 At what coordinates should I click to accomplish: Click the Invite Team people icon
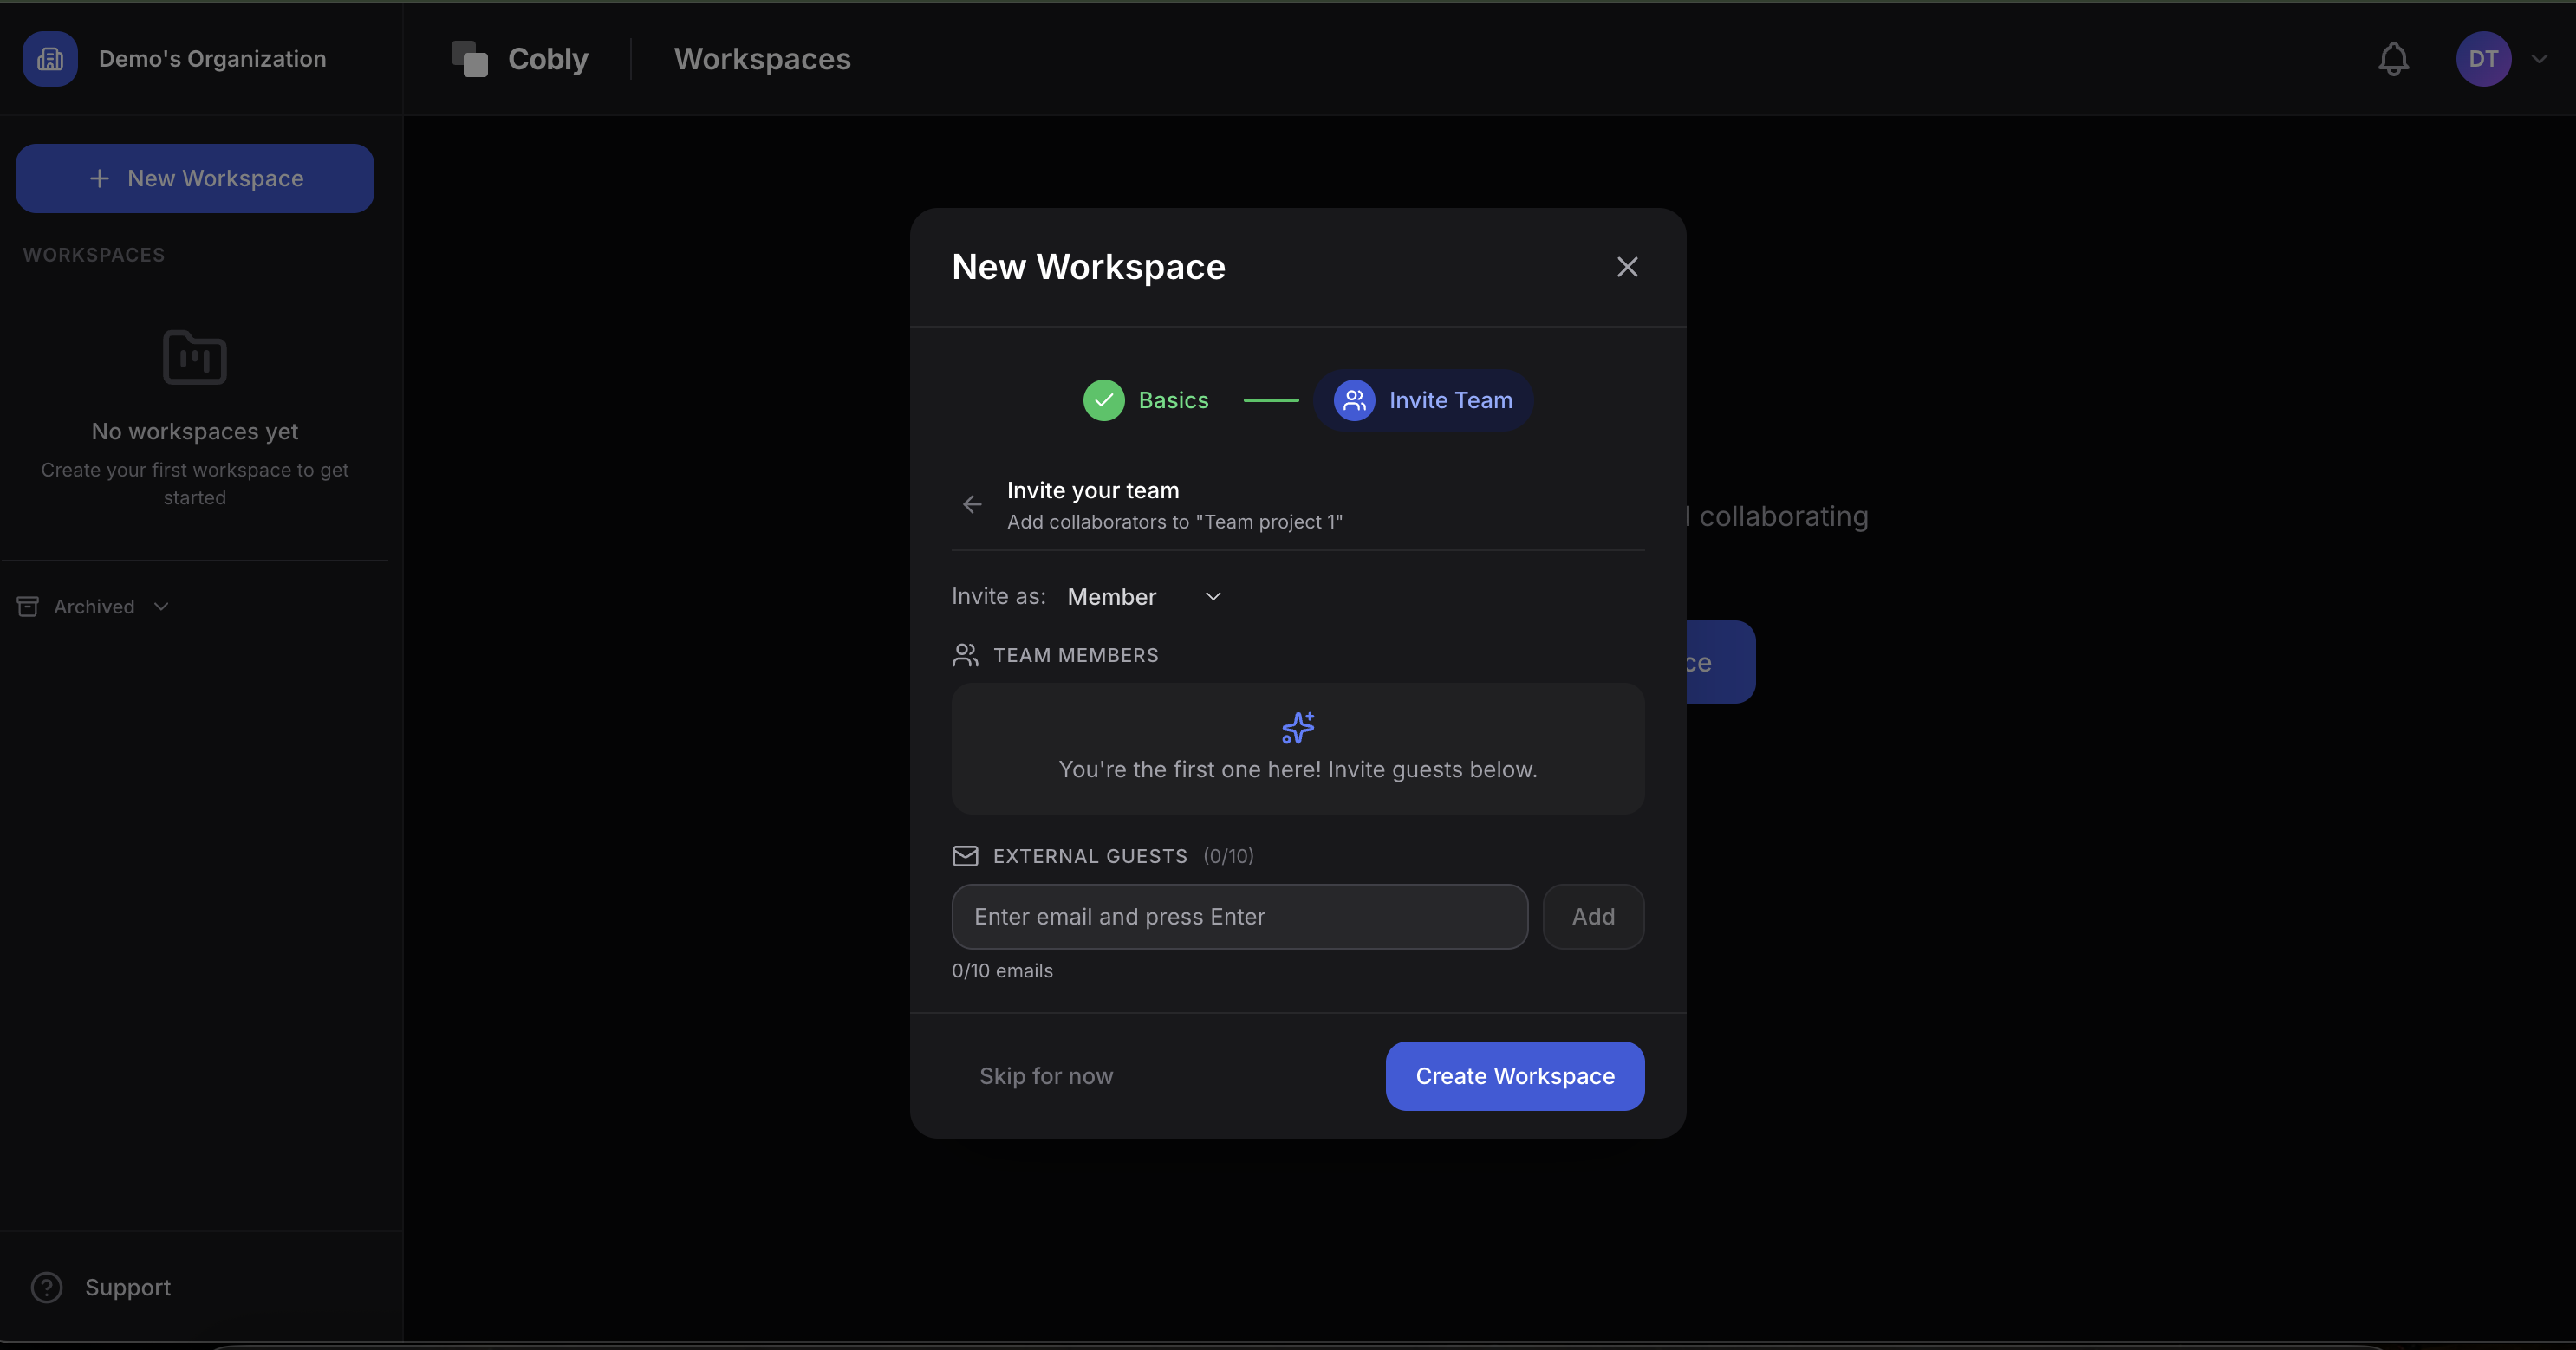(x=1354, y=400)
